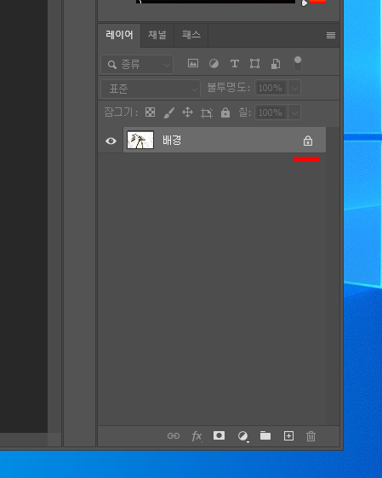This screenshot has width=382, height=478.
Task: Create a new group folder
Action: [265, 435]
